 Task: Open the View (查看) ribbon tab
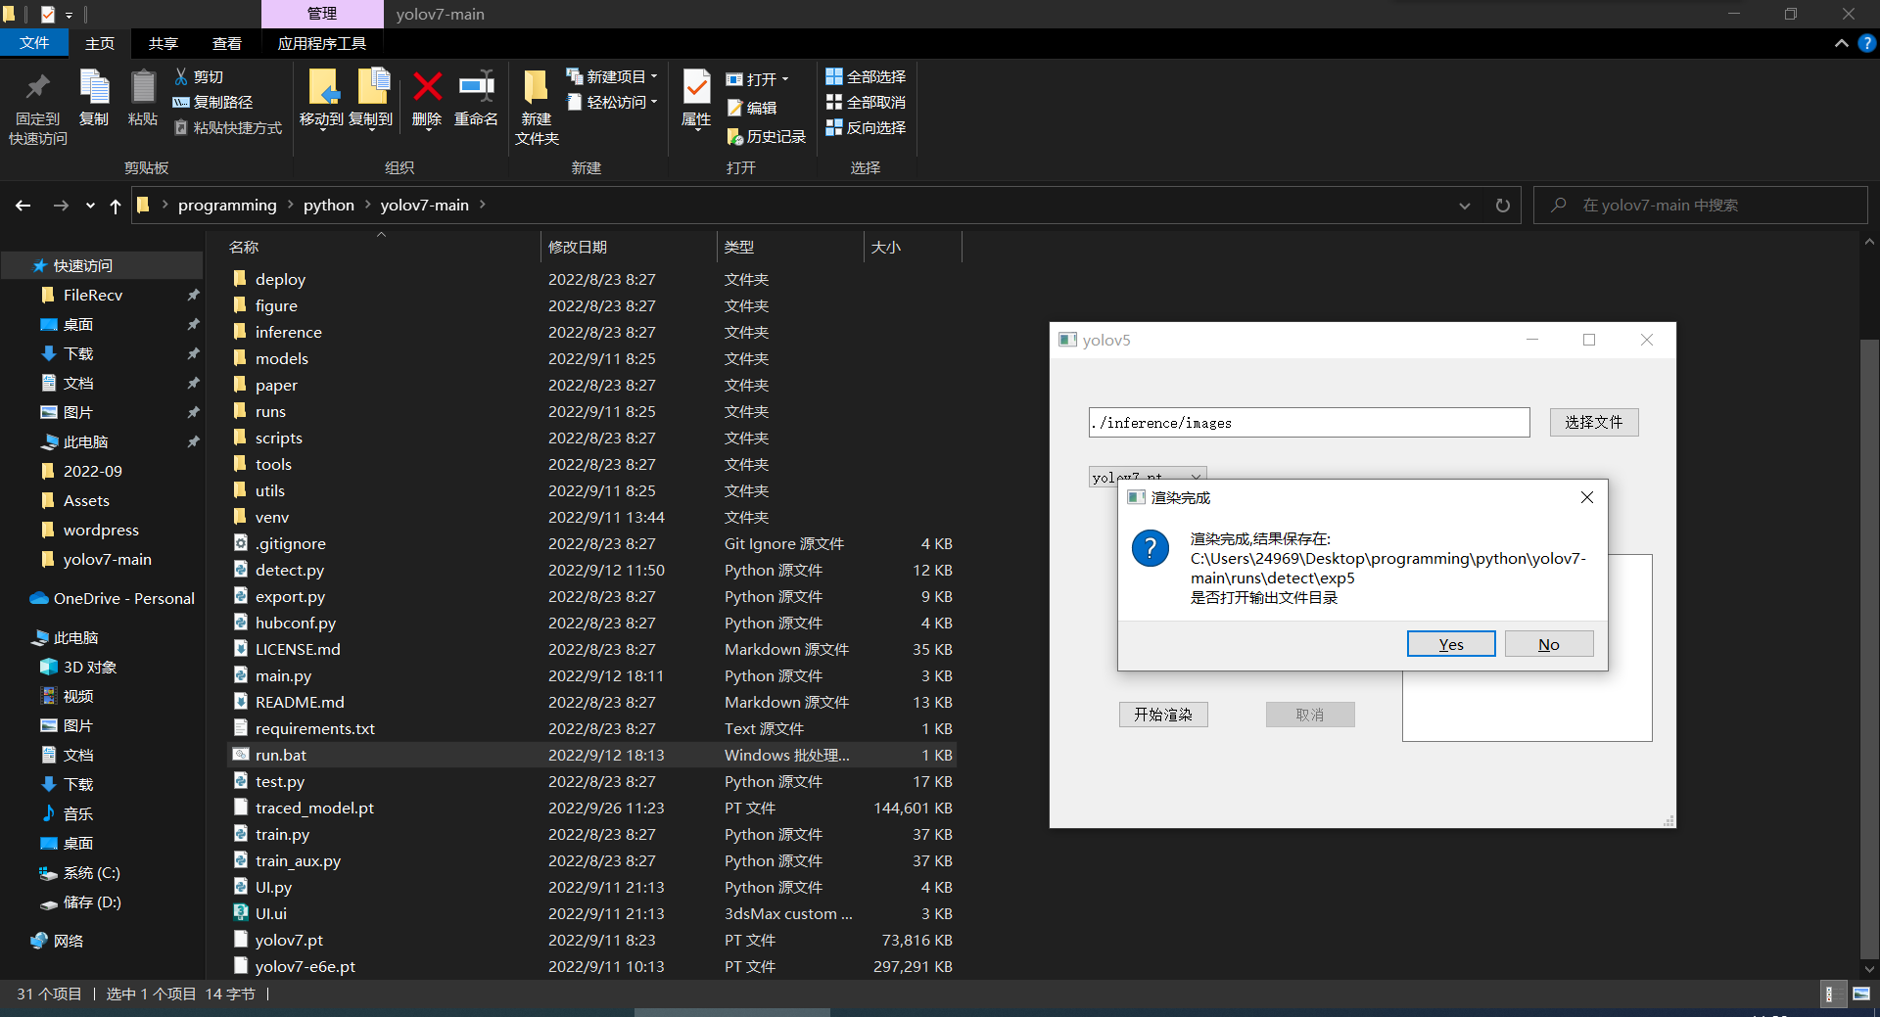click(x=226, y=43)
